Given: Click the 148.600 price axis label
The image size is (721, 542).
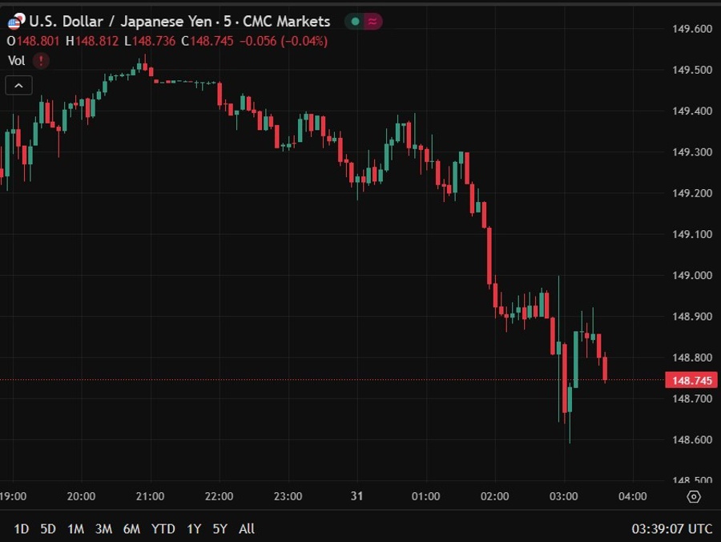Looking at the screenshot, I should point(692,440).
